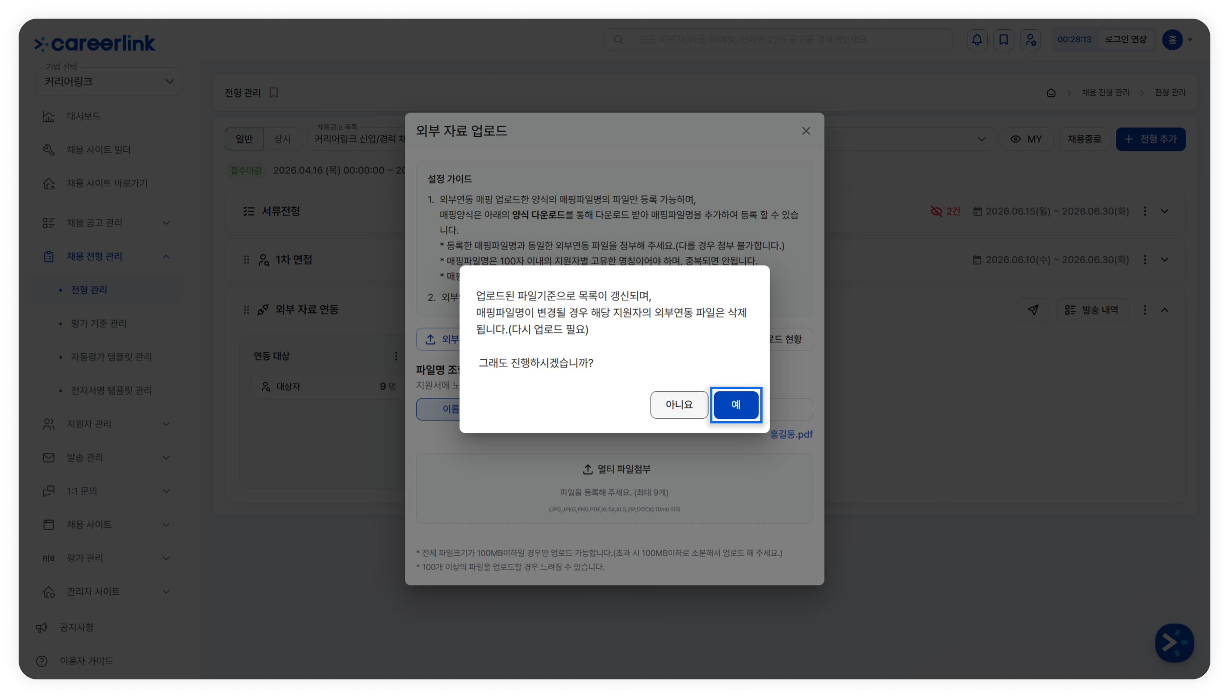Viewport: 1229px width, 698px height.
Task: Open 외부 자료 연동 more options menu
Action: (1145, 310)
